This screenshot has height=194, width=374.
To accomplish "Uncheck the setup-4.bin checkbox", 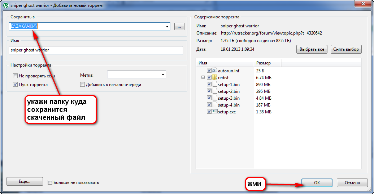I will click(x=209, y=105).
